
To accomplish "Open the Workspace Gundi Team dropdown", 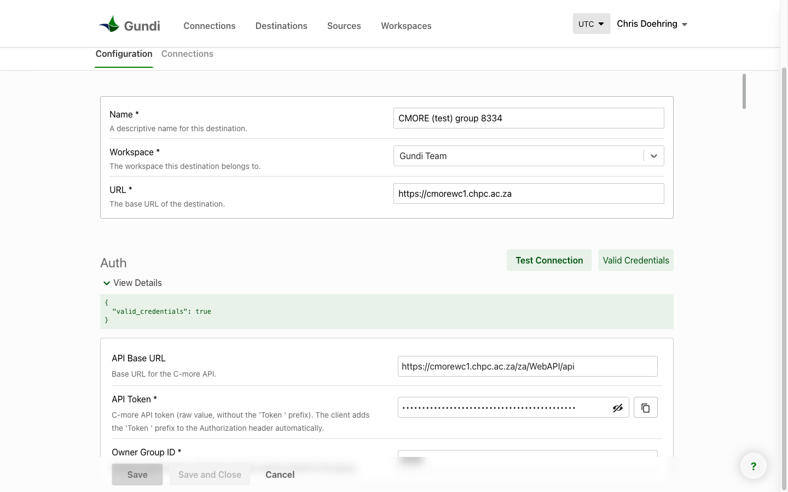I will coord(529,156).
